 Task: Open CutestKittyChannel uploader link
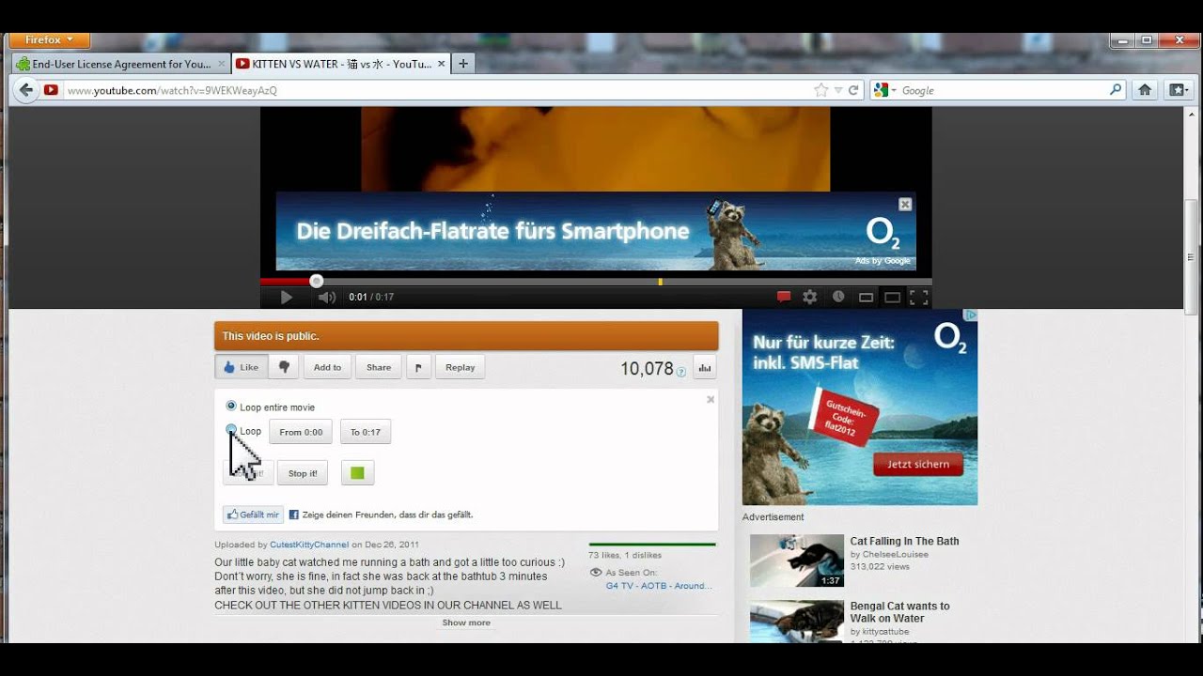point(309,545)
